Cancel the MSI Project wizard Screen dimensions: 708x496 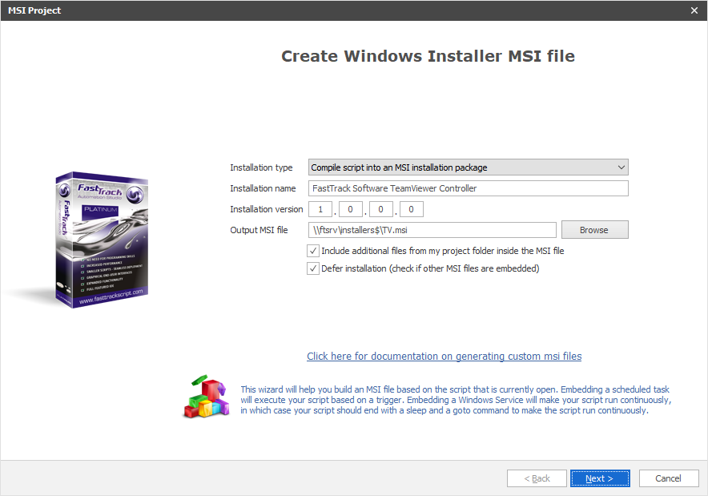pos(668,478)
